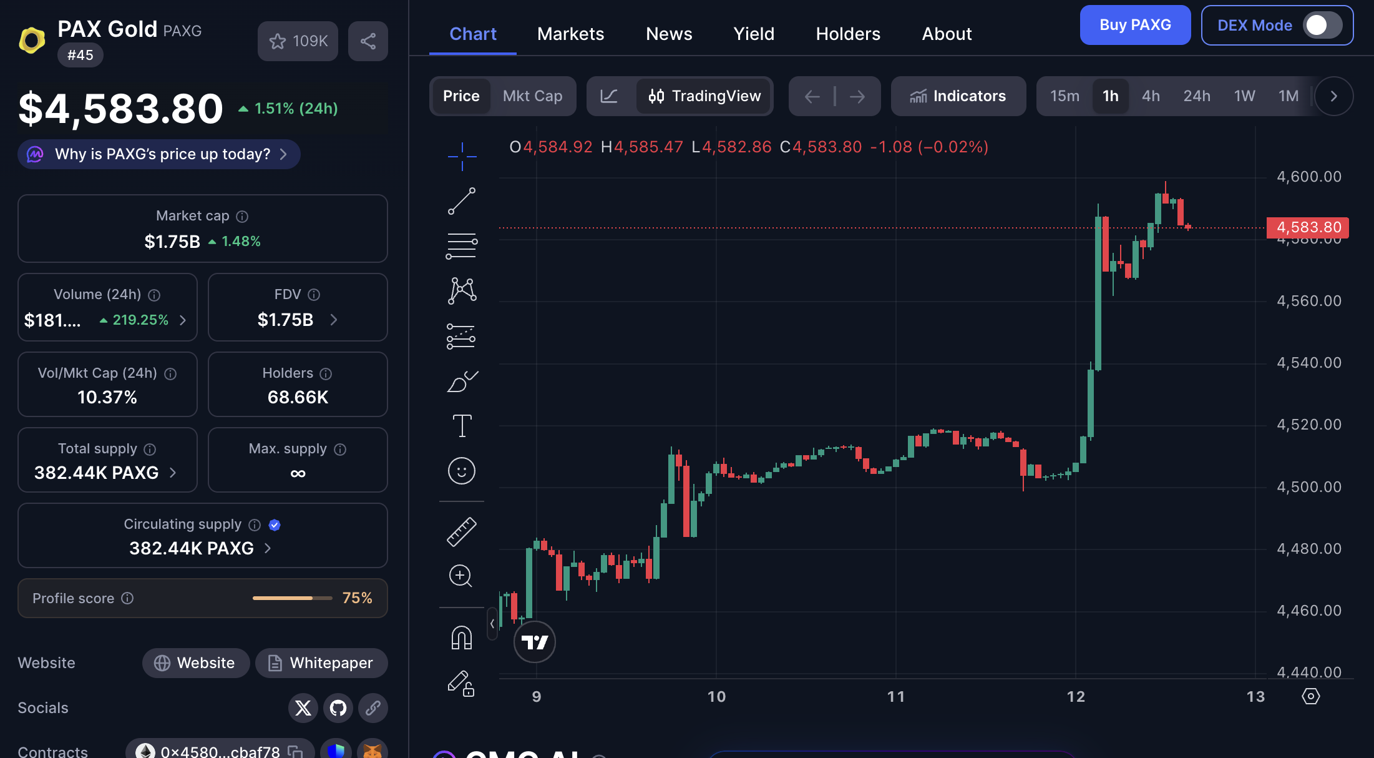The image size is (1374, 758).
Task: Open the Whitepaper link
Action: (x=322, y=662)
